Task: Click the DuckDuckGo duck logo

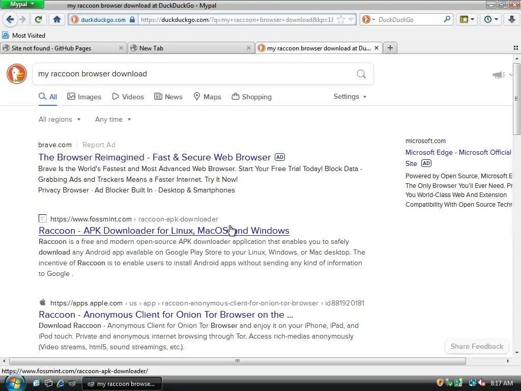Action: 17,74
